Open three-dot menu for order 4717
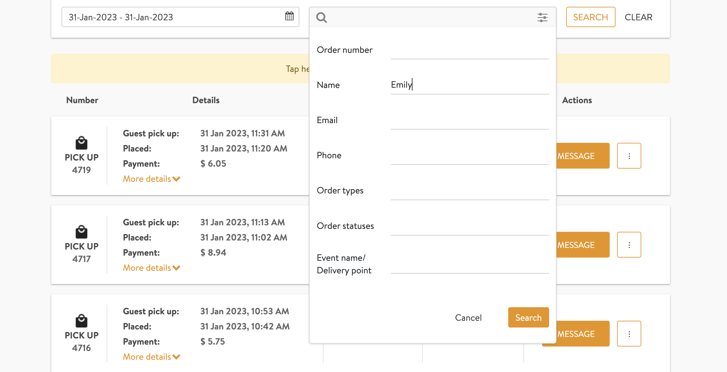Image resolution: width=727 pixels, height=372 pixels. click(629, 245)
